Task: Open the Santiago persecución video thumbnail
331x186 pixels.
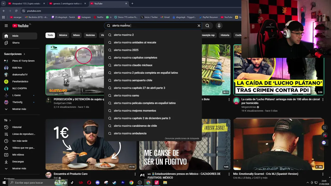Action: pyautogui.click(x=75, y=70)
